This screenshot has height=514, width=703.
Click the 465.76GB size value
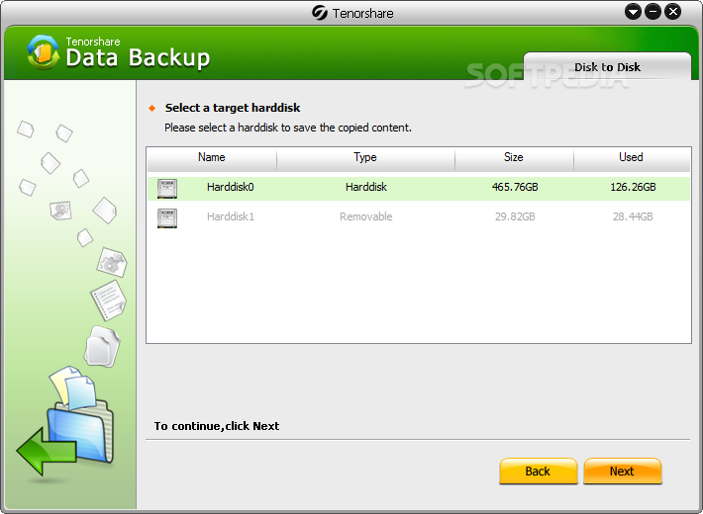(515, 187)
